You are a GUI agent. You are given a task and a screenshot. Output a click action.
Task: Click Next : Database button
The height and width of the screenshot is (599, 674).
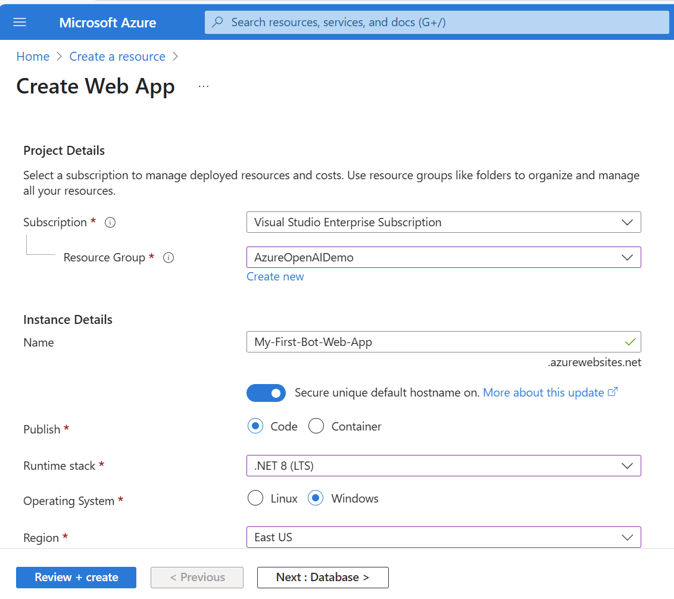[x=323, y=577]
